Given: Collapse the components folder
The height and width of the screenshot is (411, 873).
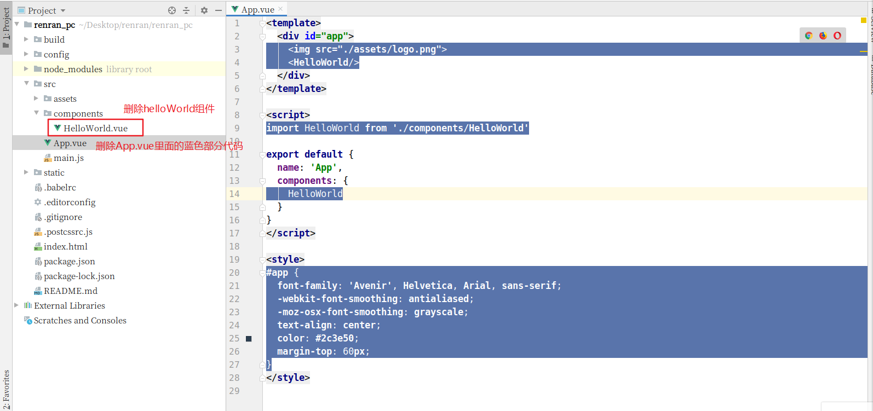Looking at the screenshot, I should [x=36, y=113].
